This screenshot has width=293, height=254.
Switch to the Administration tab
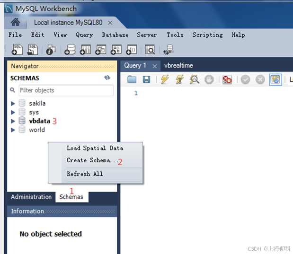click(31, 197)
